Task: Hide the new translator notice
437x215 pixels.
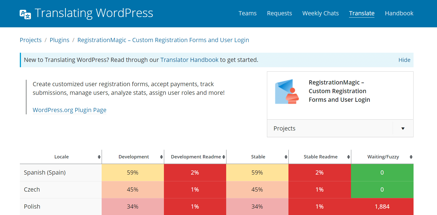Action: [404, 60]
